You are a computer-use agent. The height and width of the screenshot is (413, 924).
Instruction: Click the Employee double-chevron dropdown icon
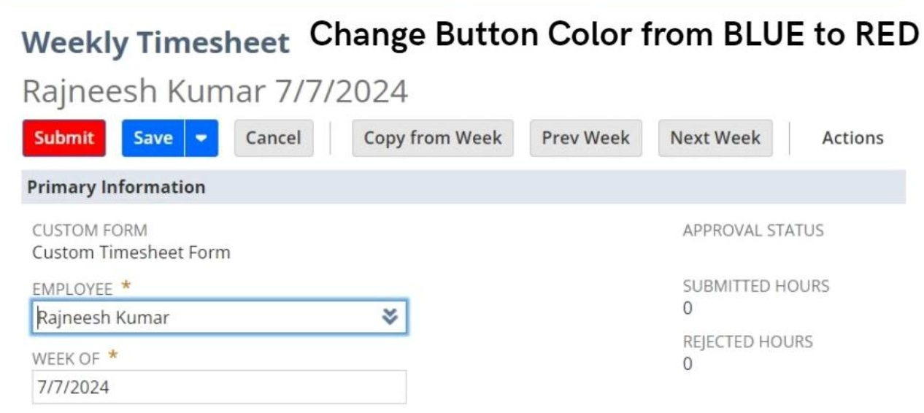[x=390, y=317]
